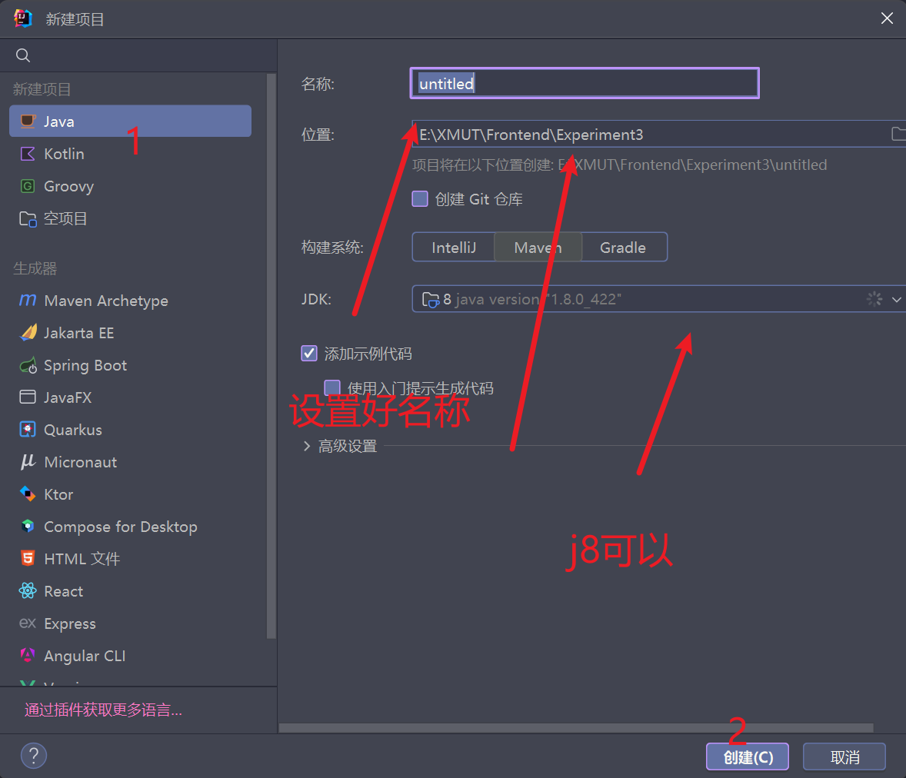Click the Compose for Desktop icon
906x778 pixels.
[x=28, y=526]
